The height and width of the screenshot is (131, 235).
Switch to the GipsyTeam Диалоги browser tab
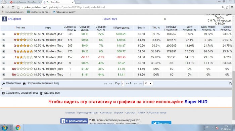pos(25,2)
